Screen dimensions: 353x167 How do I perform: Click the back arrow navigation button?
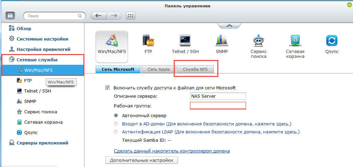coord(98,16)
